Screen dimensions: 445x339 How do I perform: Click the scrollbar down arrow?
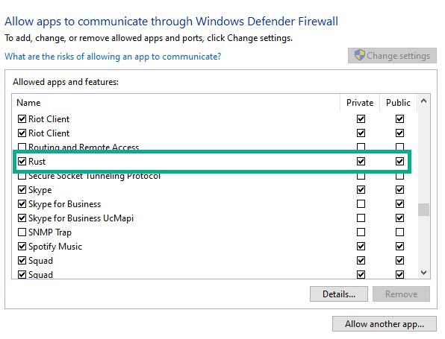coord(423,273)
